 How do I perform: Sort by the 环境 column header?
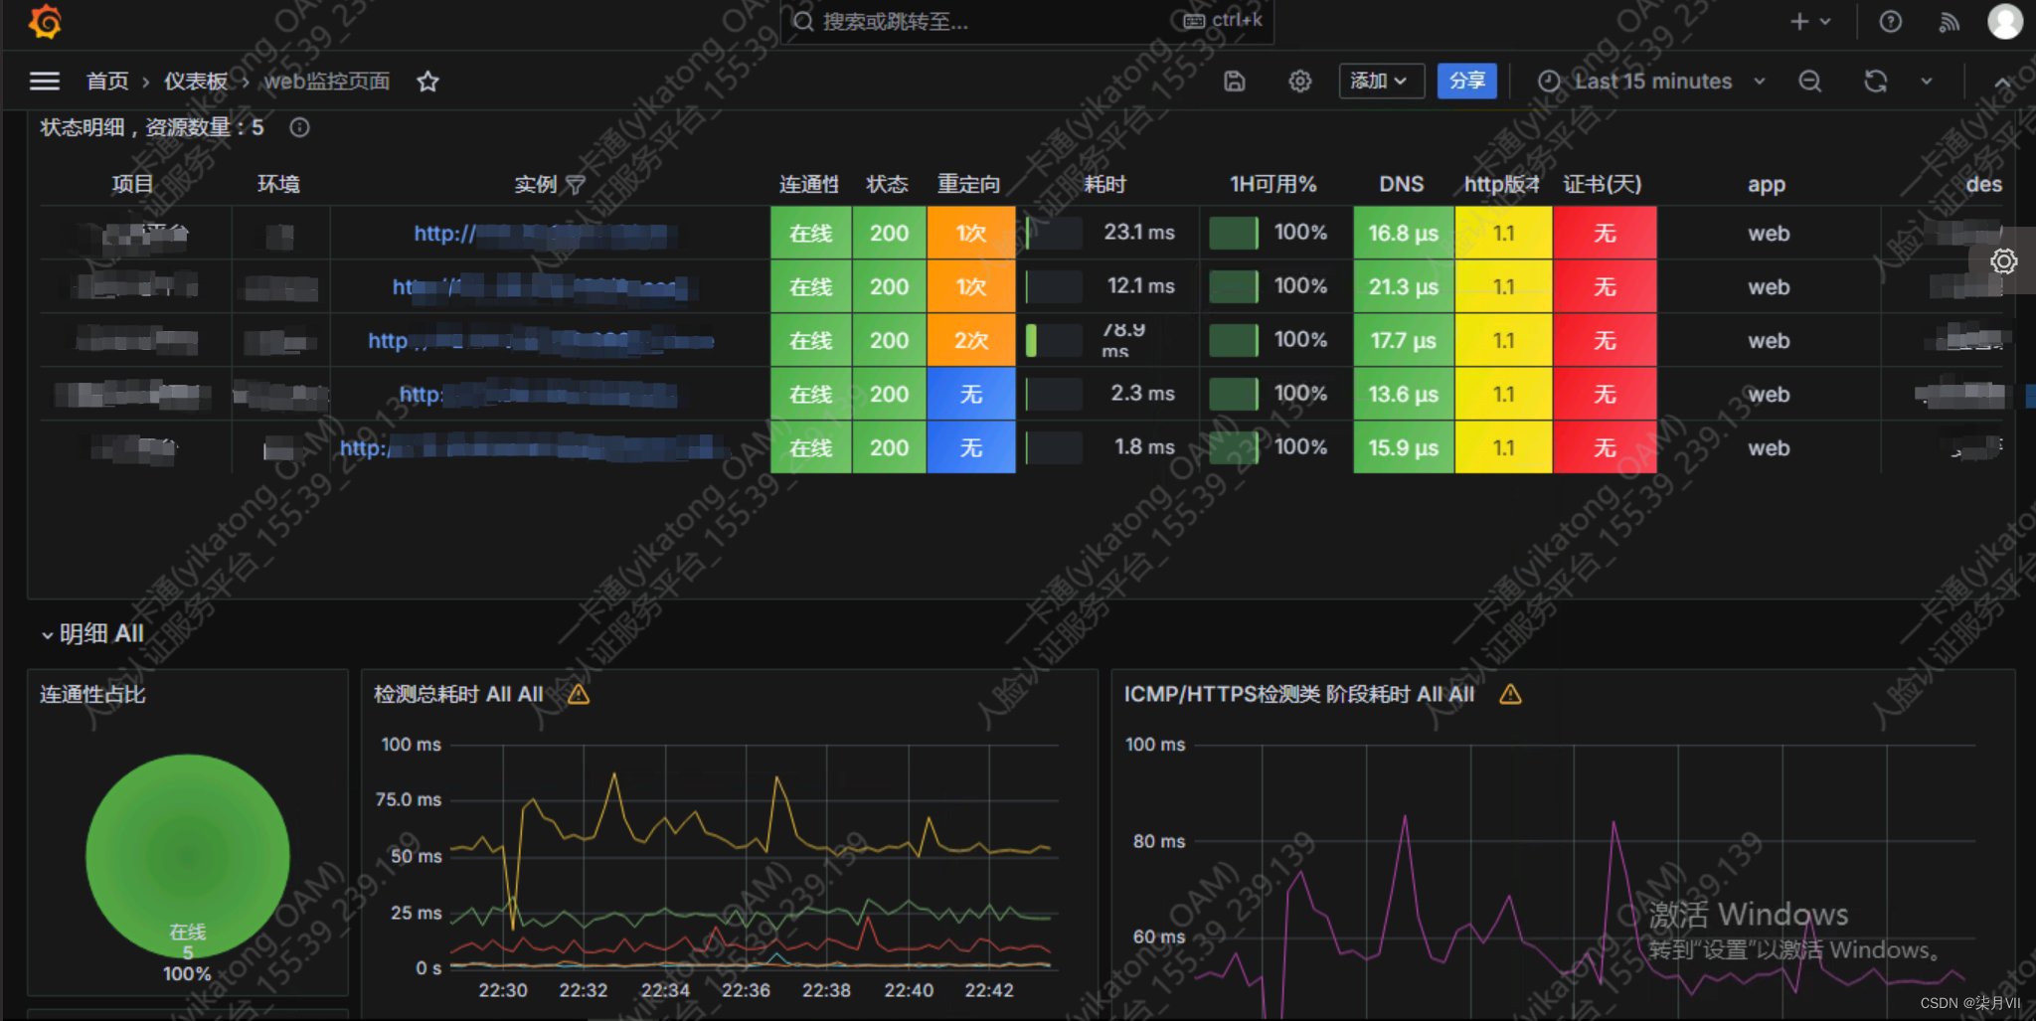(278, 184)
